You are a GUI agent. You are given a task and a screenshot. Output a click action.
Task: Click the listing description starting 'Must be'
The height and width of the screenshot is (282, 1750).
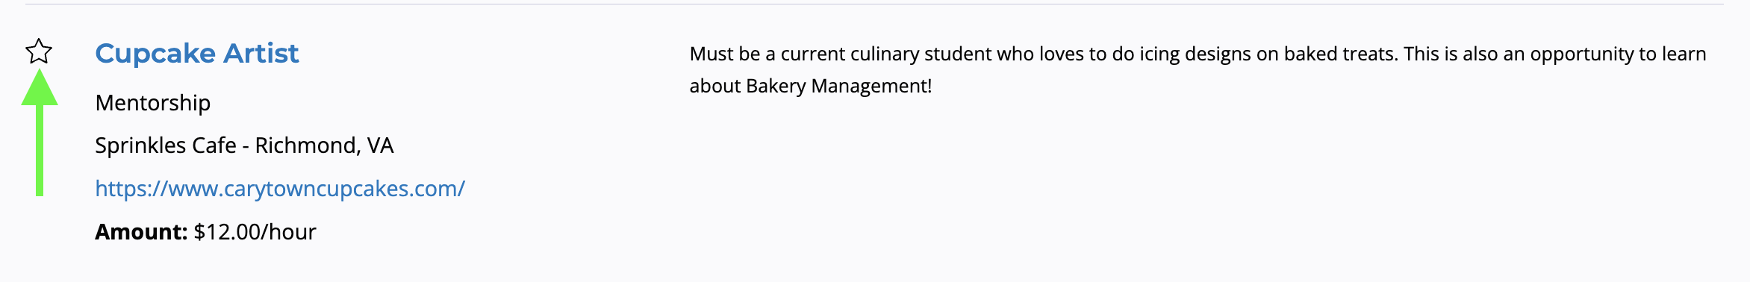(1198, 69)
